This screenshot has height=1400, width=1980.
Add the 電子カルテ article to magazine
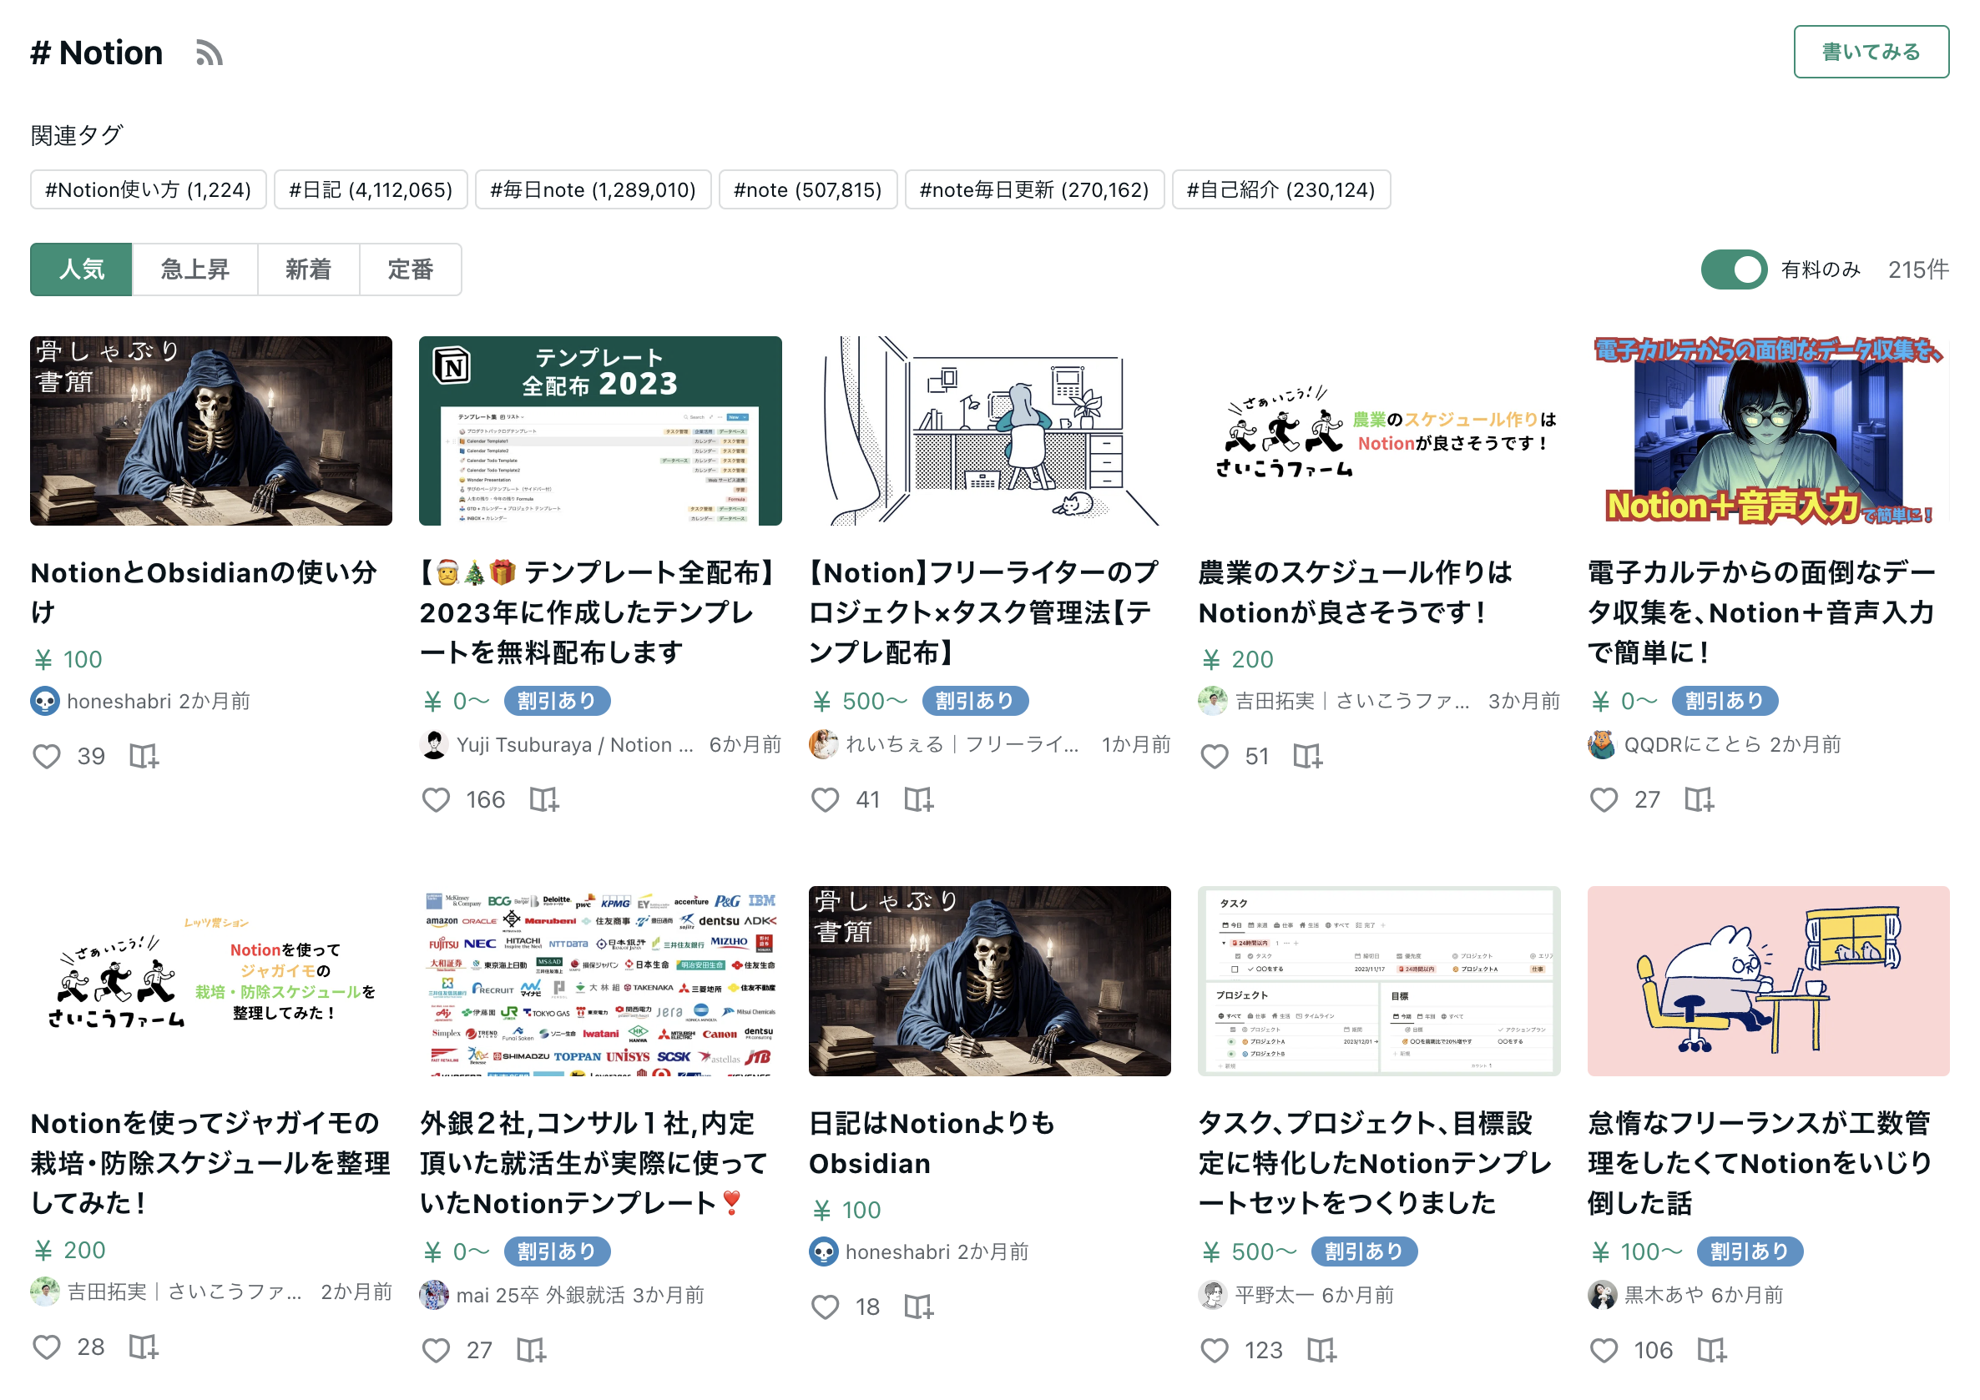point(1698,799)
